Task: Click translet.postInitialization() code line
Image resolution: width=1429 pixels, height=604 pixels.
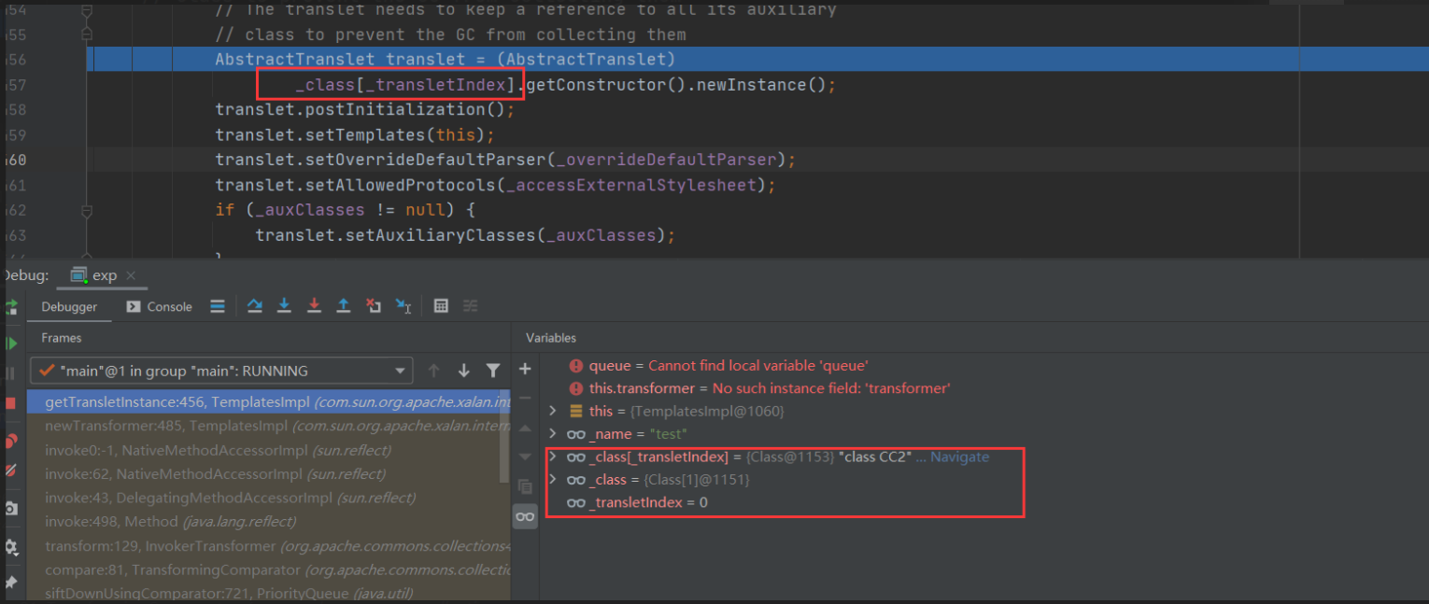Action: 365,109
